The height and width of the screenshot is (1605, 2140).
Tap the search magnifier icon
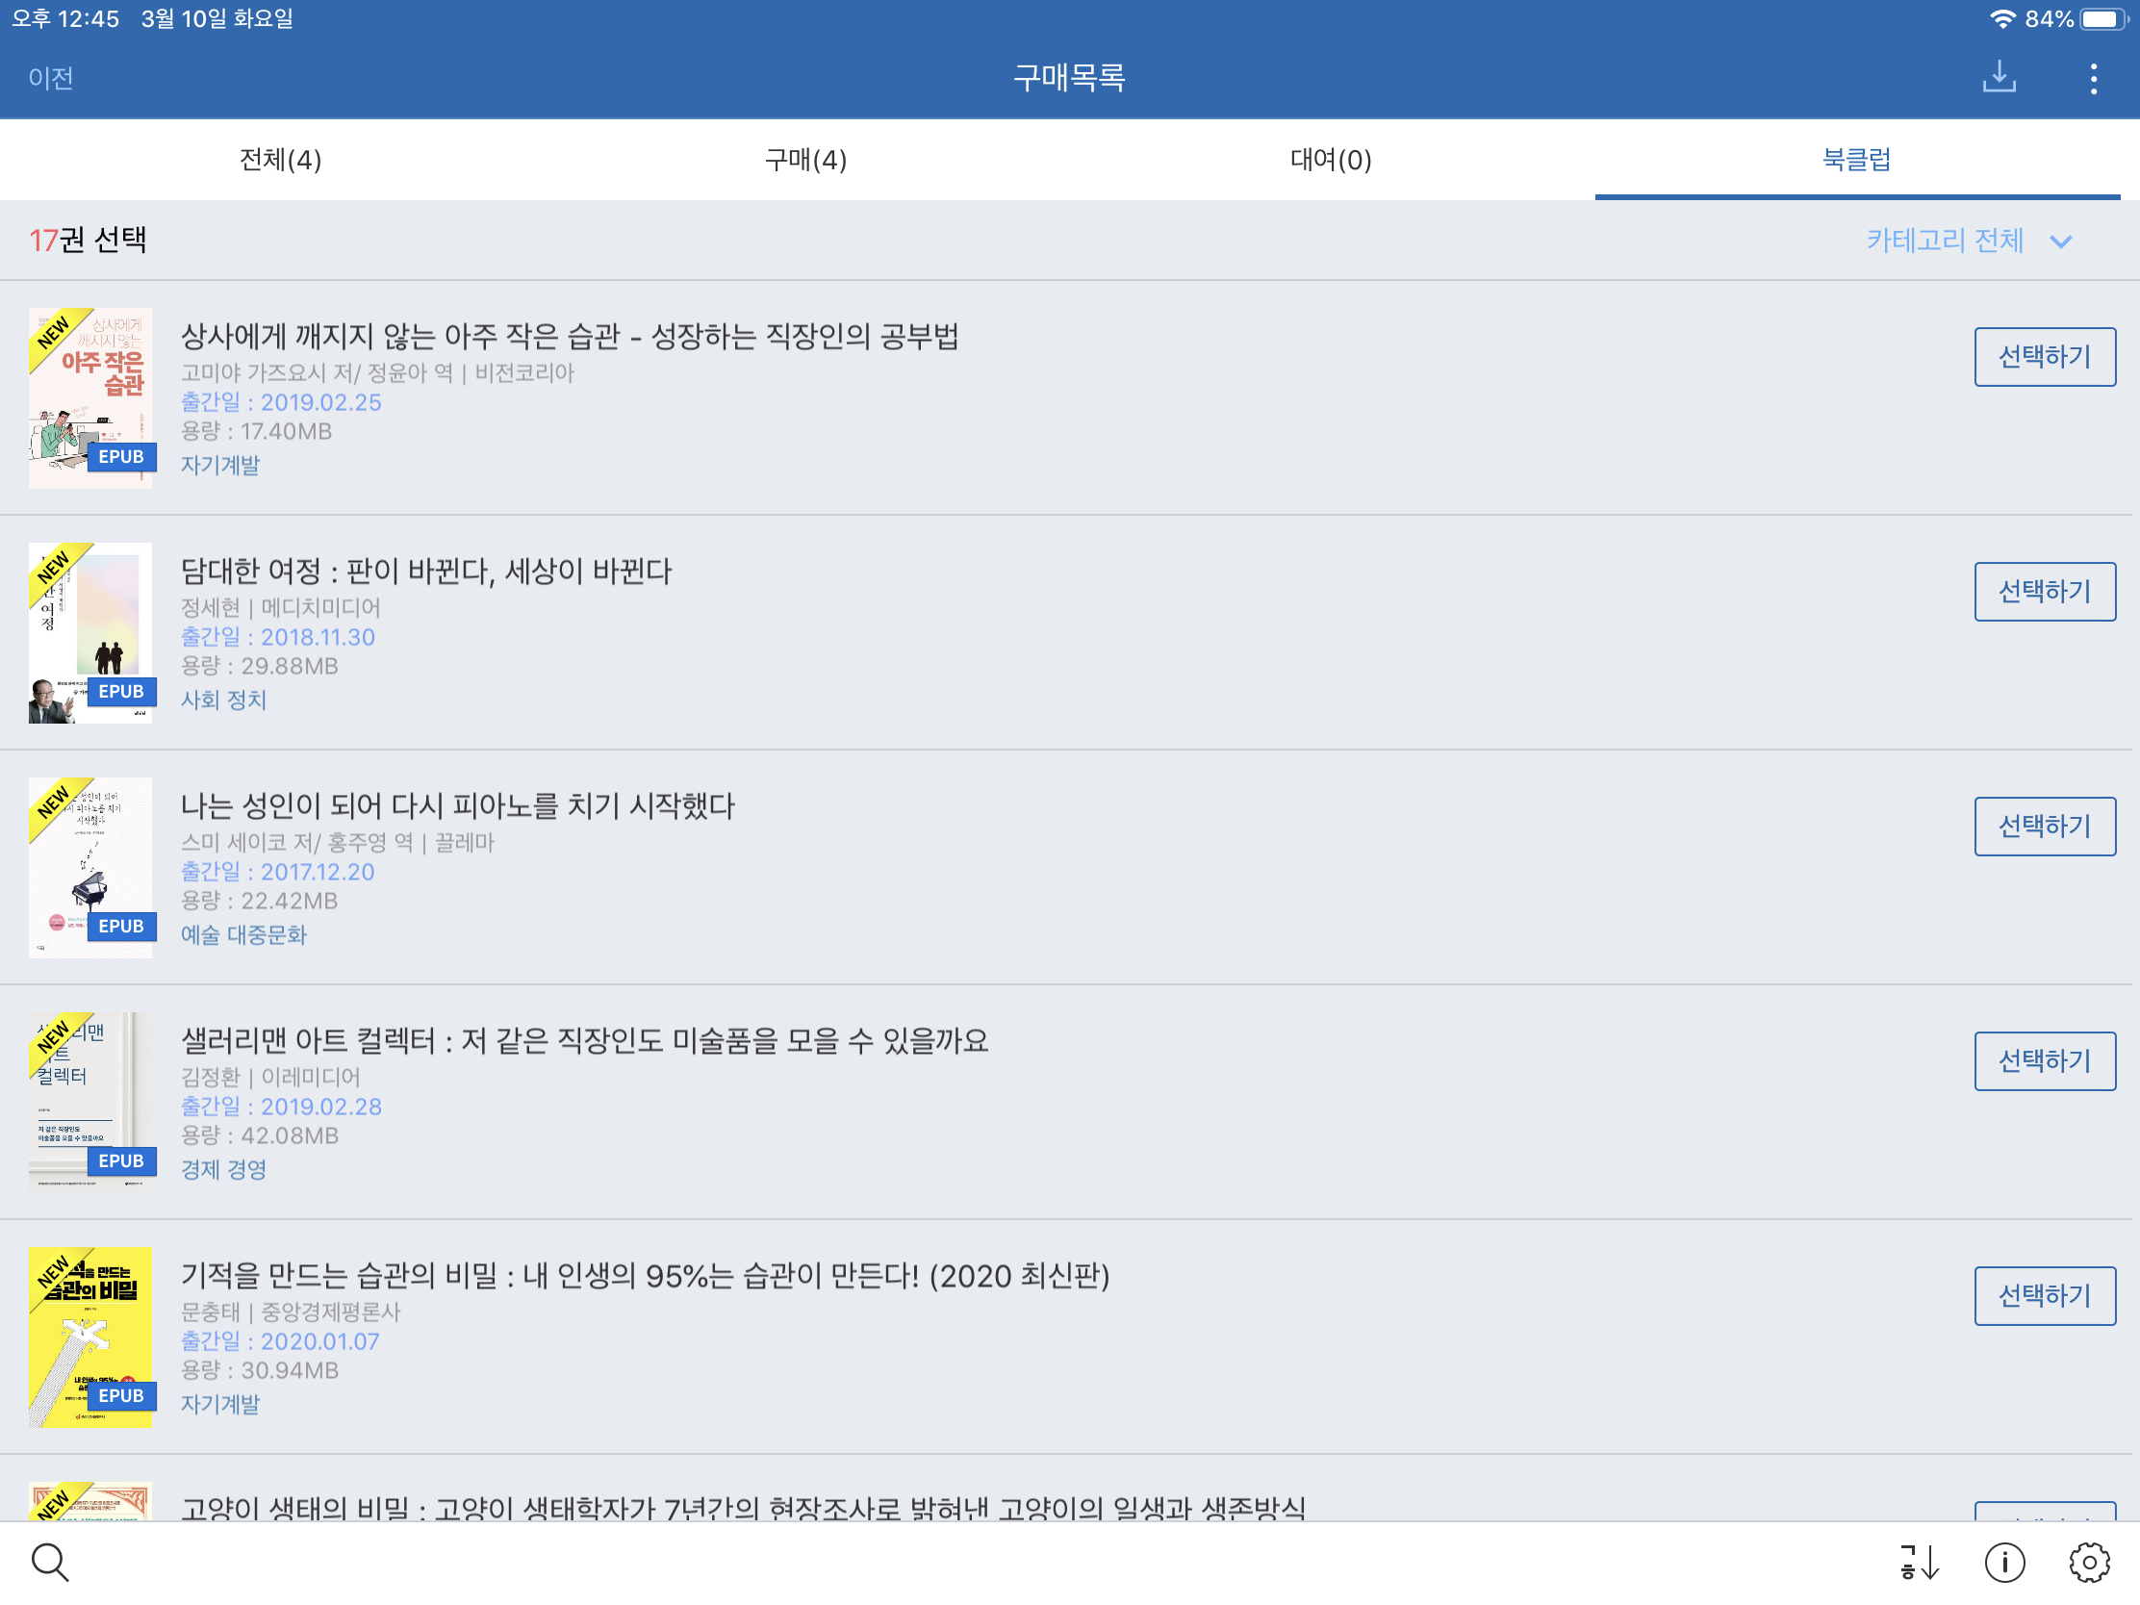click(x=49, y=1562)
